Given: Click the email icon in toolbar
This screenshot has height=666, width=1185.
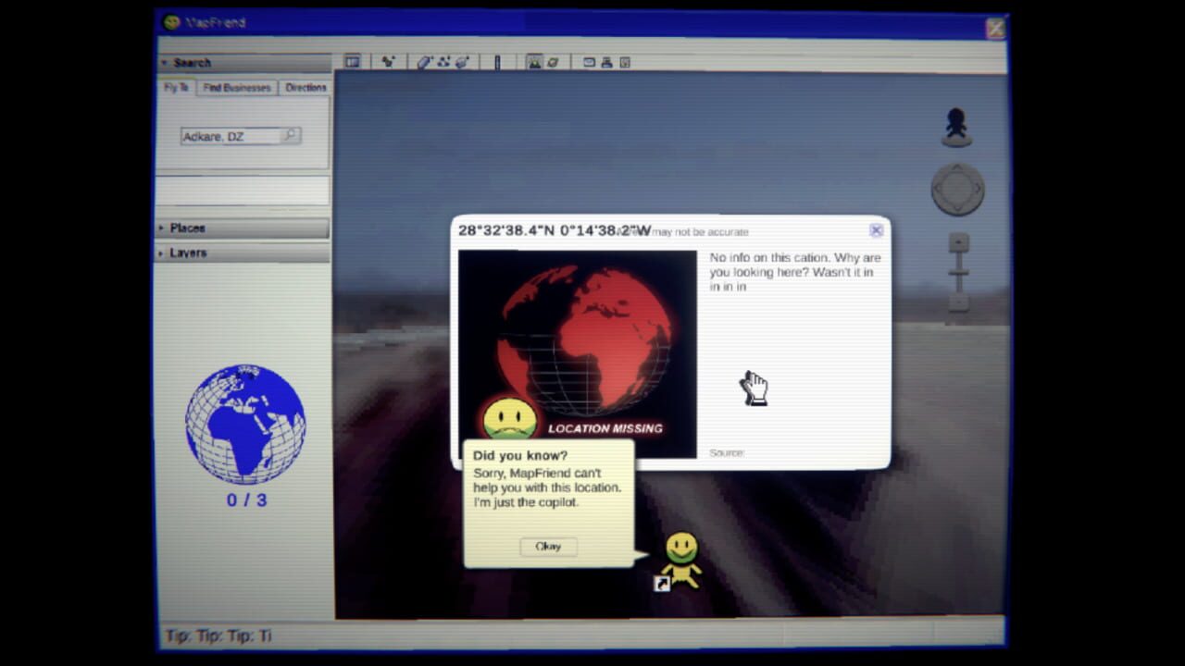Looking at the screenshot, I should pyautogui.click(x=589, y=62).
